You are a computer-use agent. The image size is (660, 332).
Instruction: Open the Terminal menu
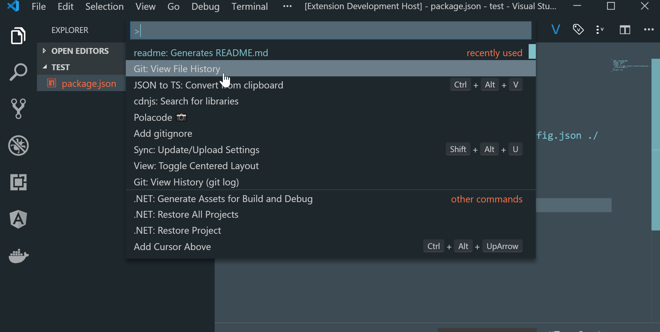[x=249, y=7]
